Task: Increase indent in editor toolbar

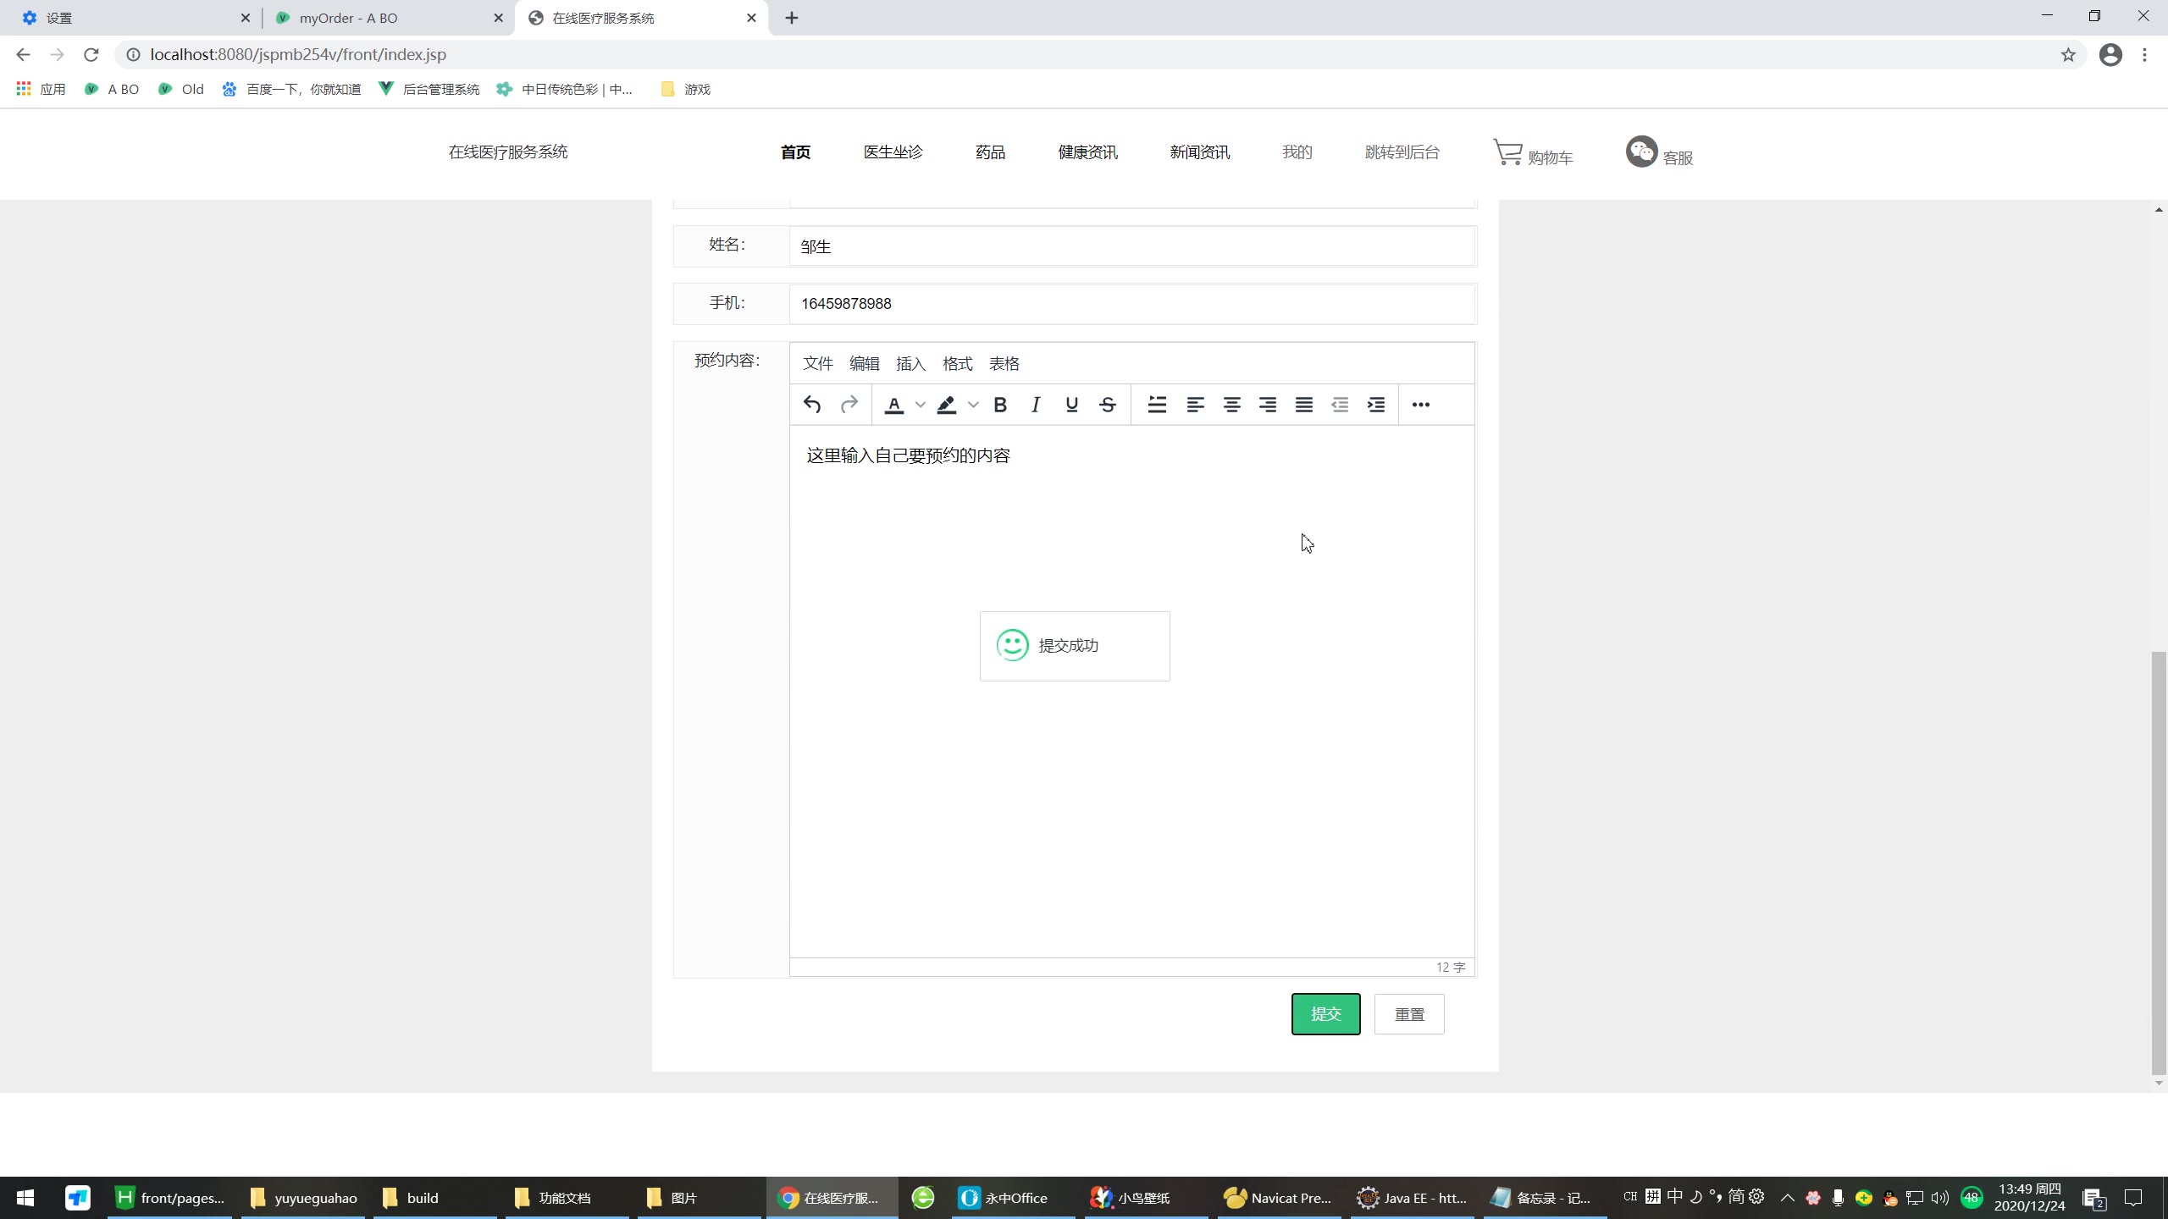Action: point(1376,405)
